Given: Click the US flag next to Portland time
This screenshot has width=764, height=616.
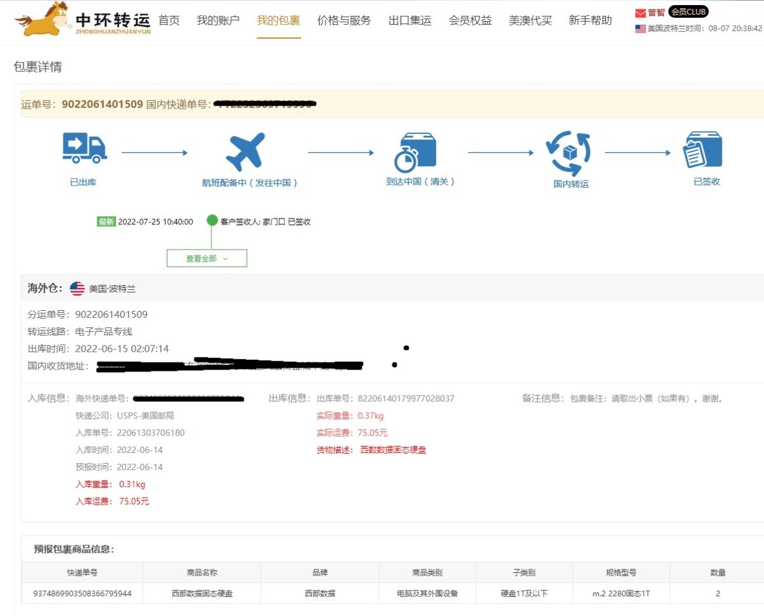Looking at the screenshot, I should pyautogui.click(x=640, y=29).
